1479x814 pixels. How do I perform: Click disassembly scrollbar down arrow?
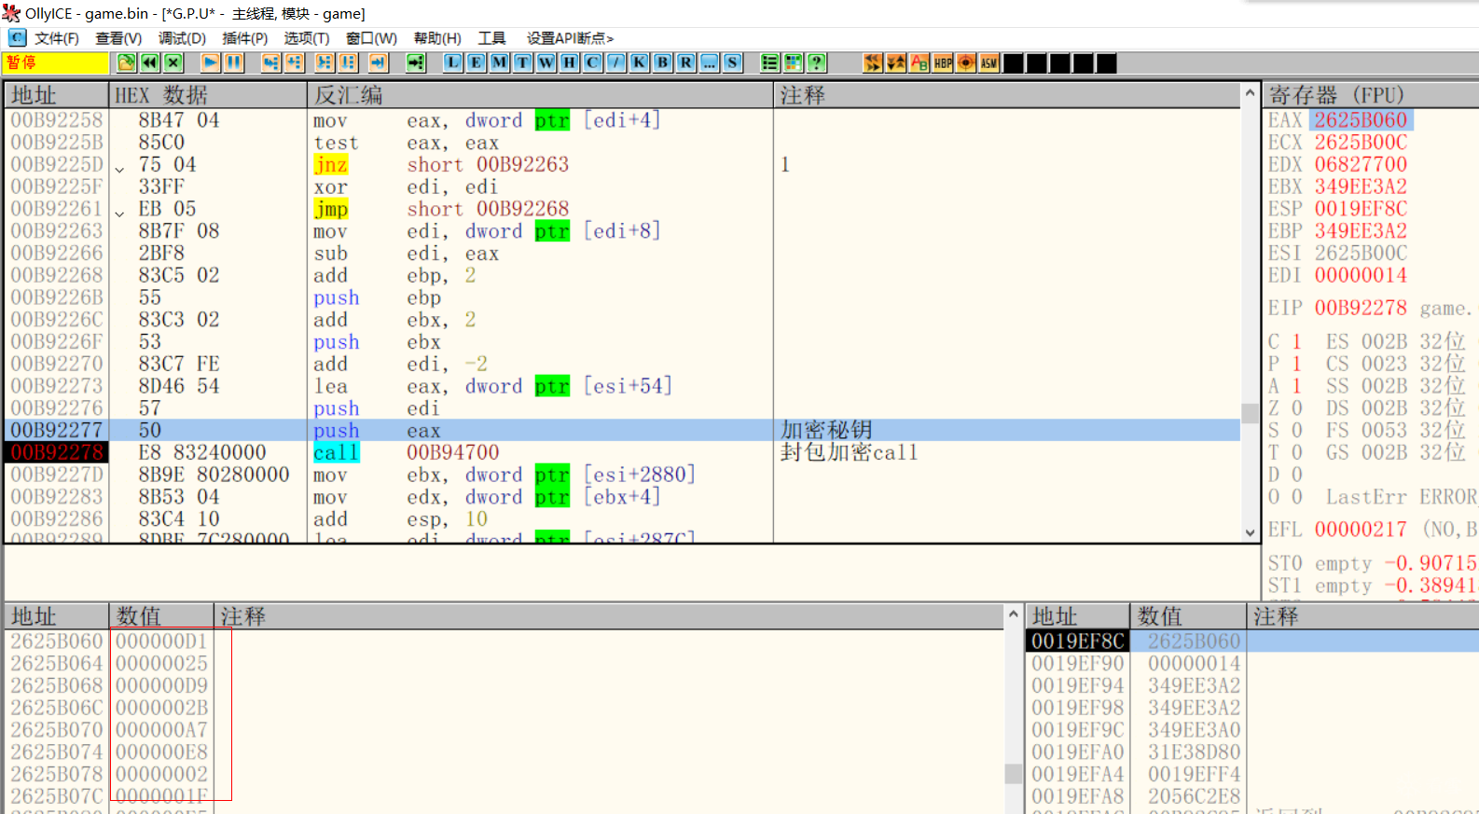point(1250,532)
